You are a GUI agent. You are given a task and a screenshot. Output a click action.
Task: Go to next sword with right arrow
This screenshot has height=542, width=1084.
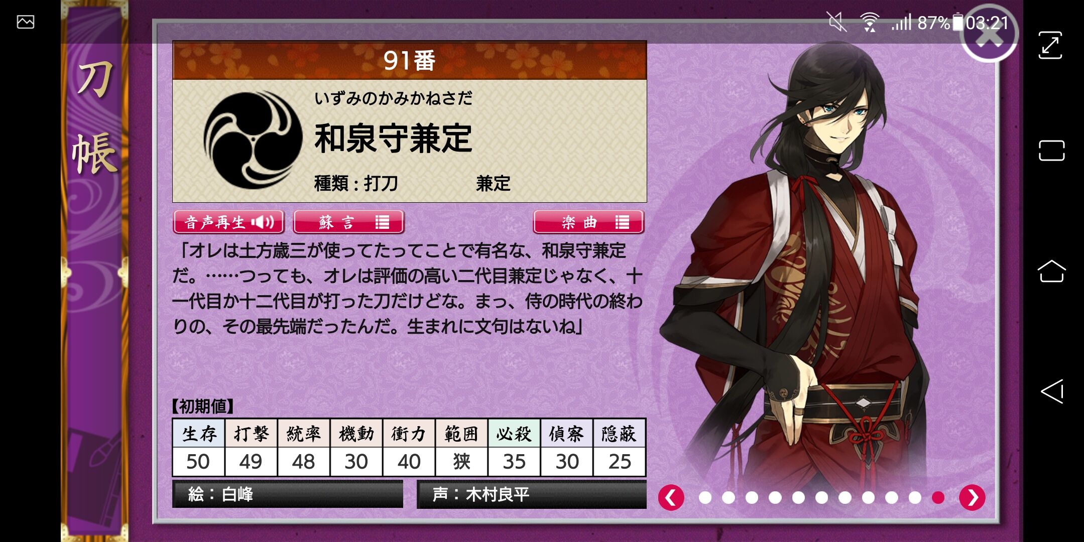click(x=972, y=497)
